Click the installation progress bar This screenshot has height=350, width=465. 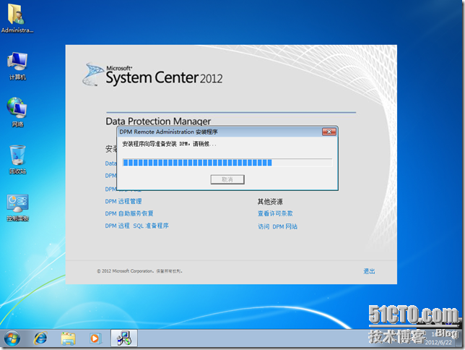[x=227, y=163]
